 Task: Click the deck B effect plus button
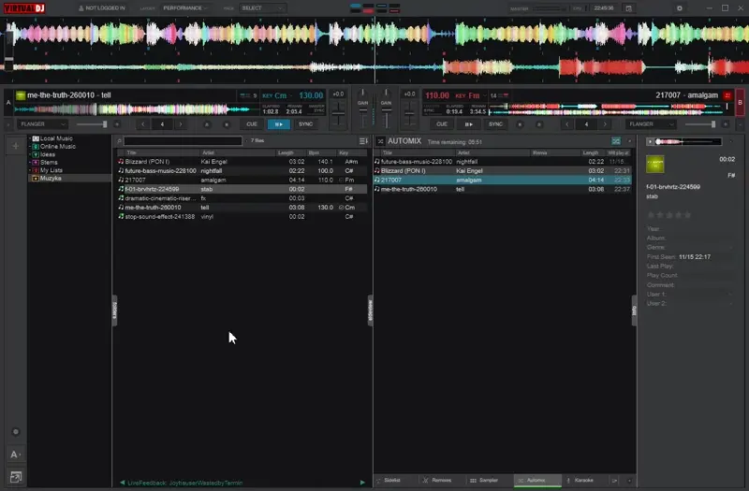pyautogui.click(x=725, y=124)
